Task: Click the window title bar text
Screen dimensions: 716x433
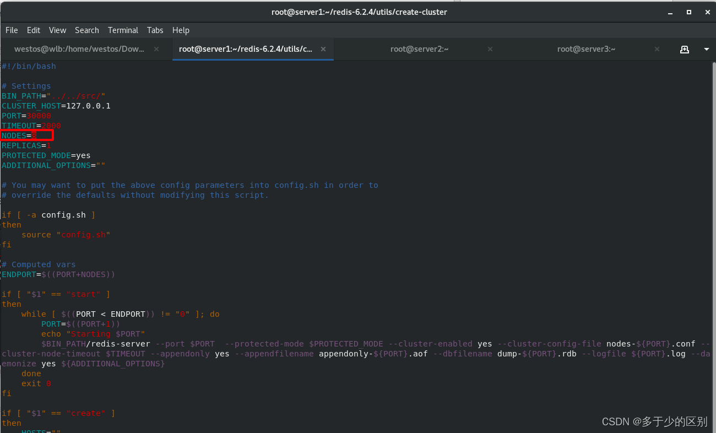Action: [x=359, y=12]
